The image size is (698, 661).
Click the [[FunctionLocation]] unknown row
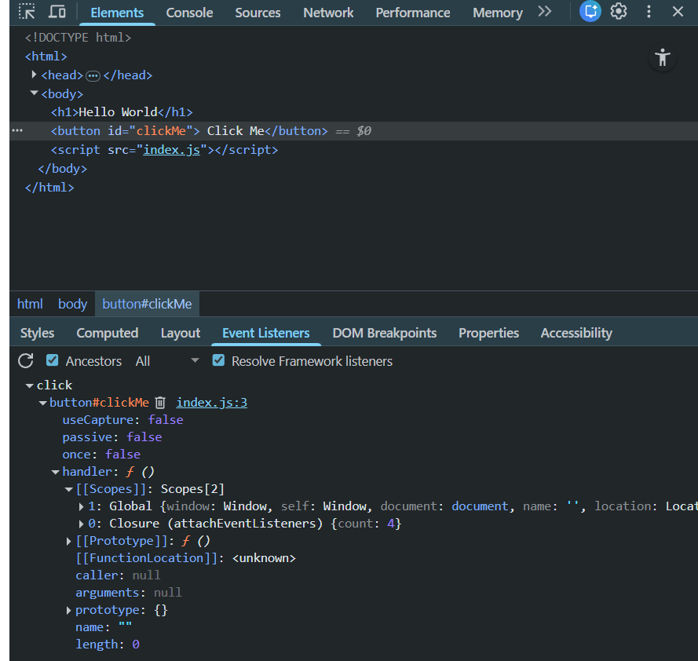(185, 558)
